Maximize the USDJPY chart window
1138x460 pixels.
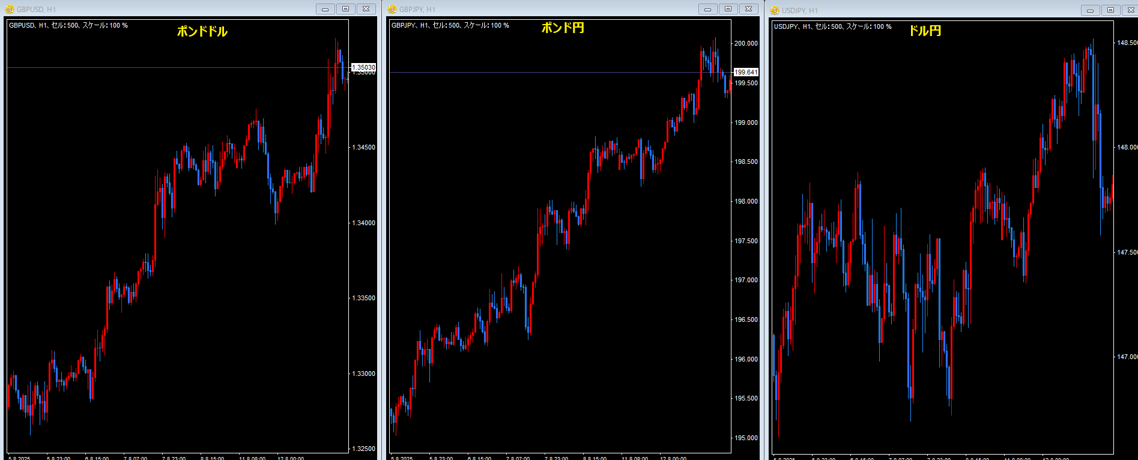(1110, 10)
